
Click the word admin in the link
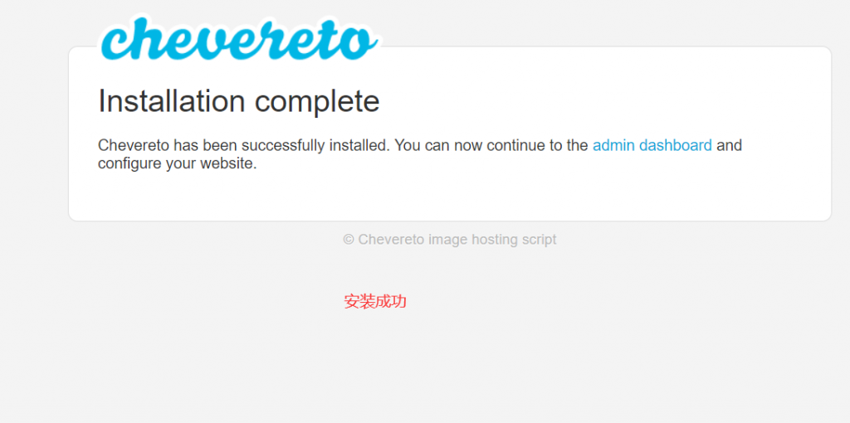tap(613, 146)
